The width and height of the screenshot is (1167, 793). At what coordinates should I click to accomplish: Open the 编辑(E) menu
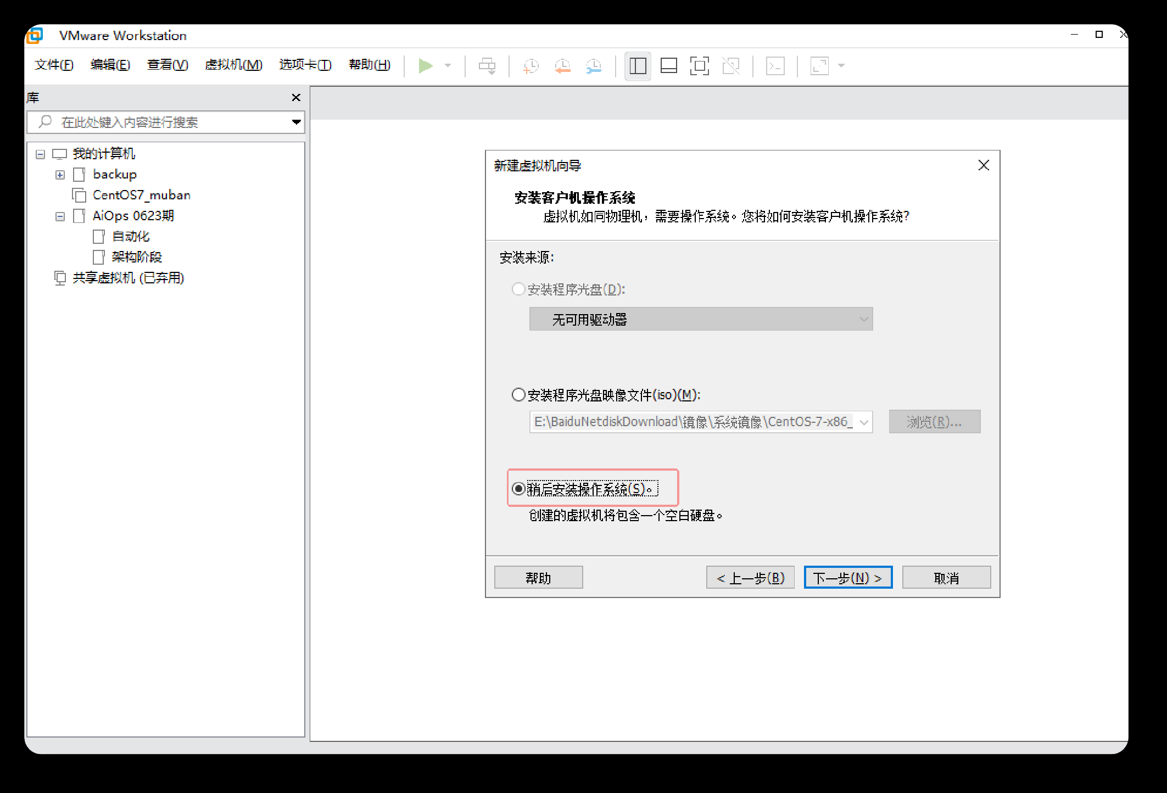point(110,65)
